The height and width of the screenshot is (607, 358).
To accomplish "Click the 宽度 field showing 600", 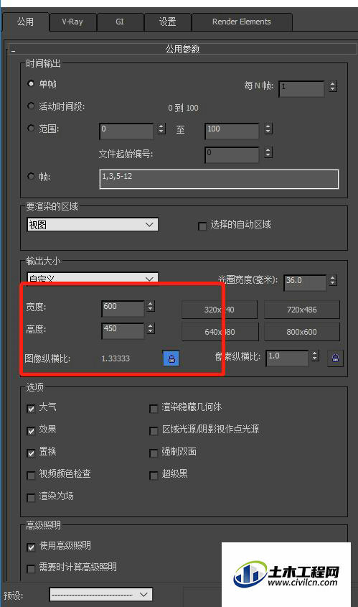I will pyautogui.click(x=123, y=309).
